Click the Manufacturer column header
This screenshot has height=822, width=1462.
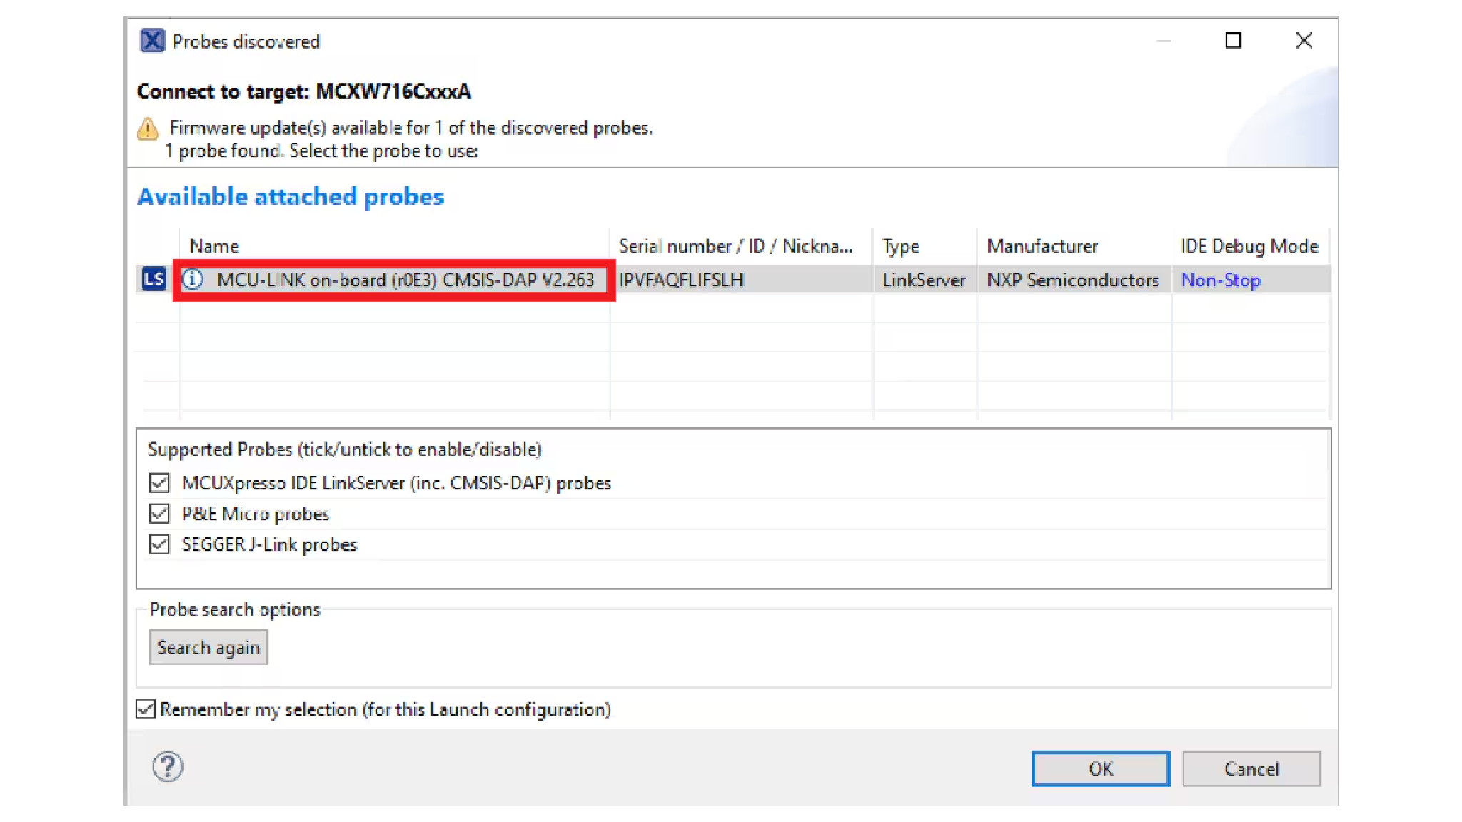click(1042, 246)
